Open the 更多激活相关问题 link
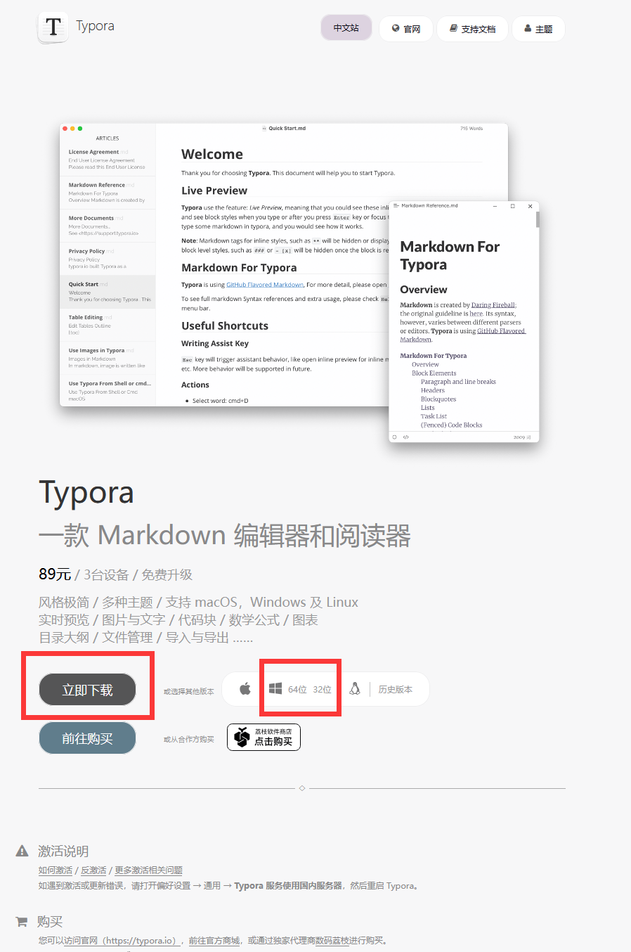Image resolution: width=631 pixels, height=952 pixels. [x=148, y=870]
